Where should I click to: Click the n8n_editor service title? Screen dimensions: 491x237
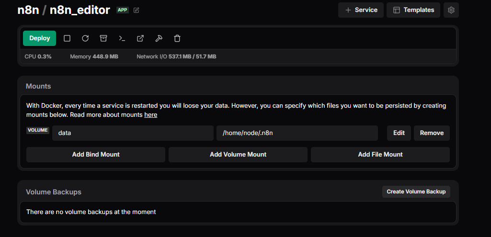pos(80,10)
